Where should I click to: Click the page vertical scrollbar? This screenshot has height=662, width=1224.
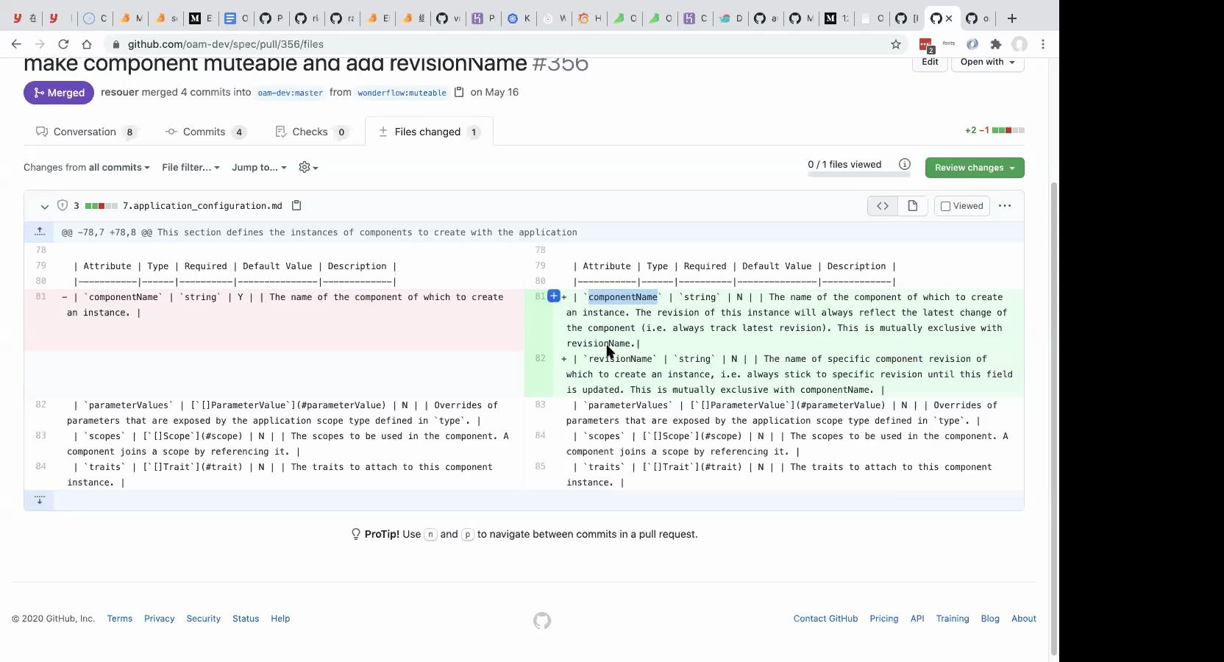point(1053,419)
